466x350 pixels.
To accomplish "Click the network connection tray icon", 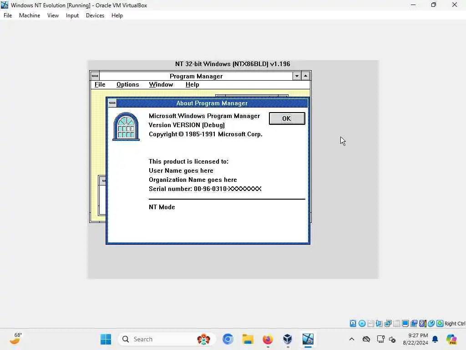I will [380, 339].
